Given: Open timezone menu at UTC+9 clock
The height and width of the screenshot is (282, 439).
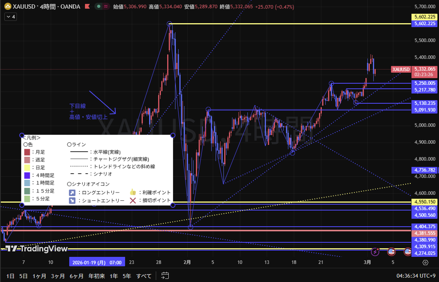Looking at the screenshot, I should coord(415,276).
